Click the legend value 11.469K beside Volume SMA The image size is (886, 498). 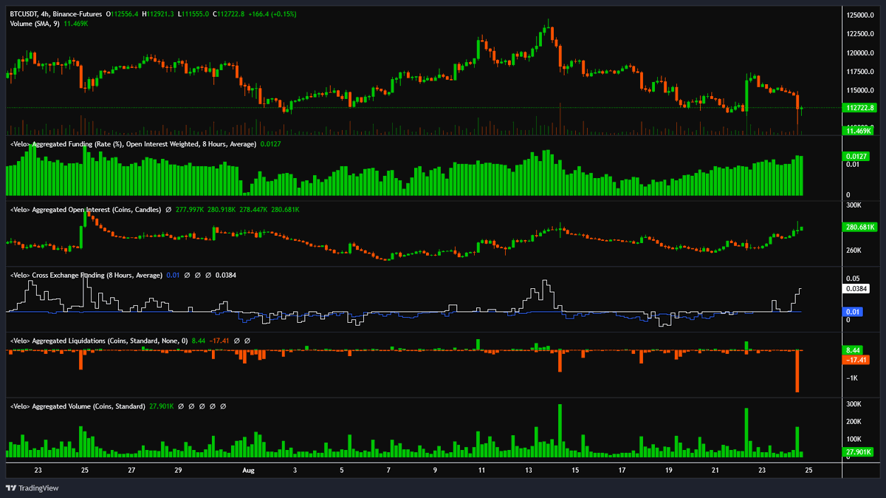(x=76, y=24)
